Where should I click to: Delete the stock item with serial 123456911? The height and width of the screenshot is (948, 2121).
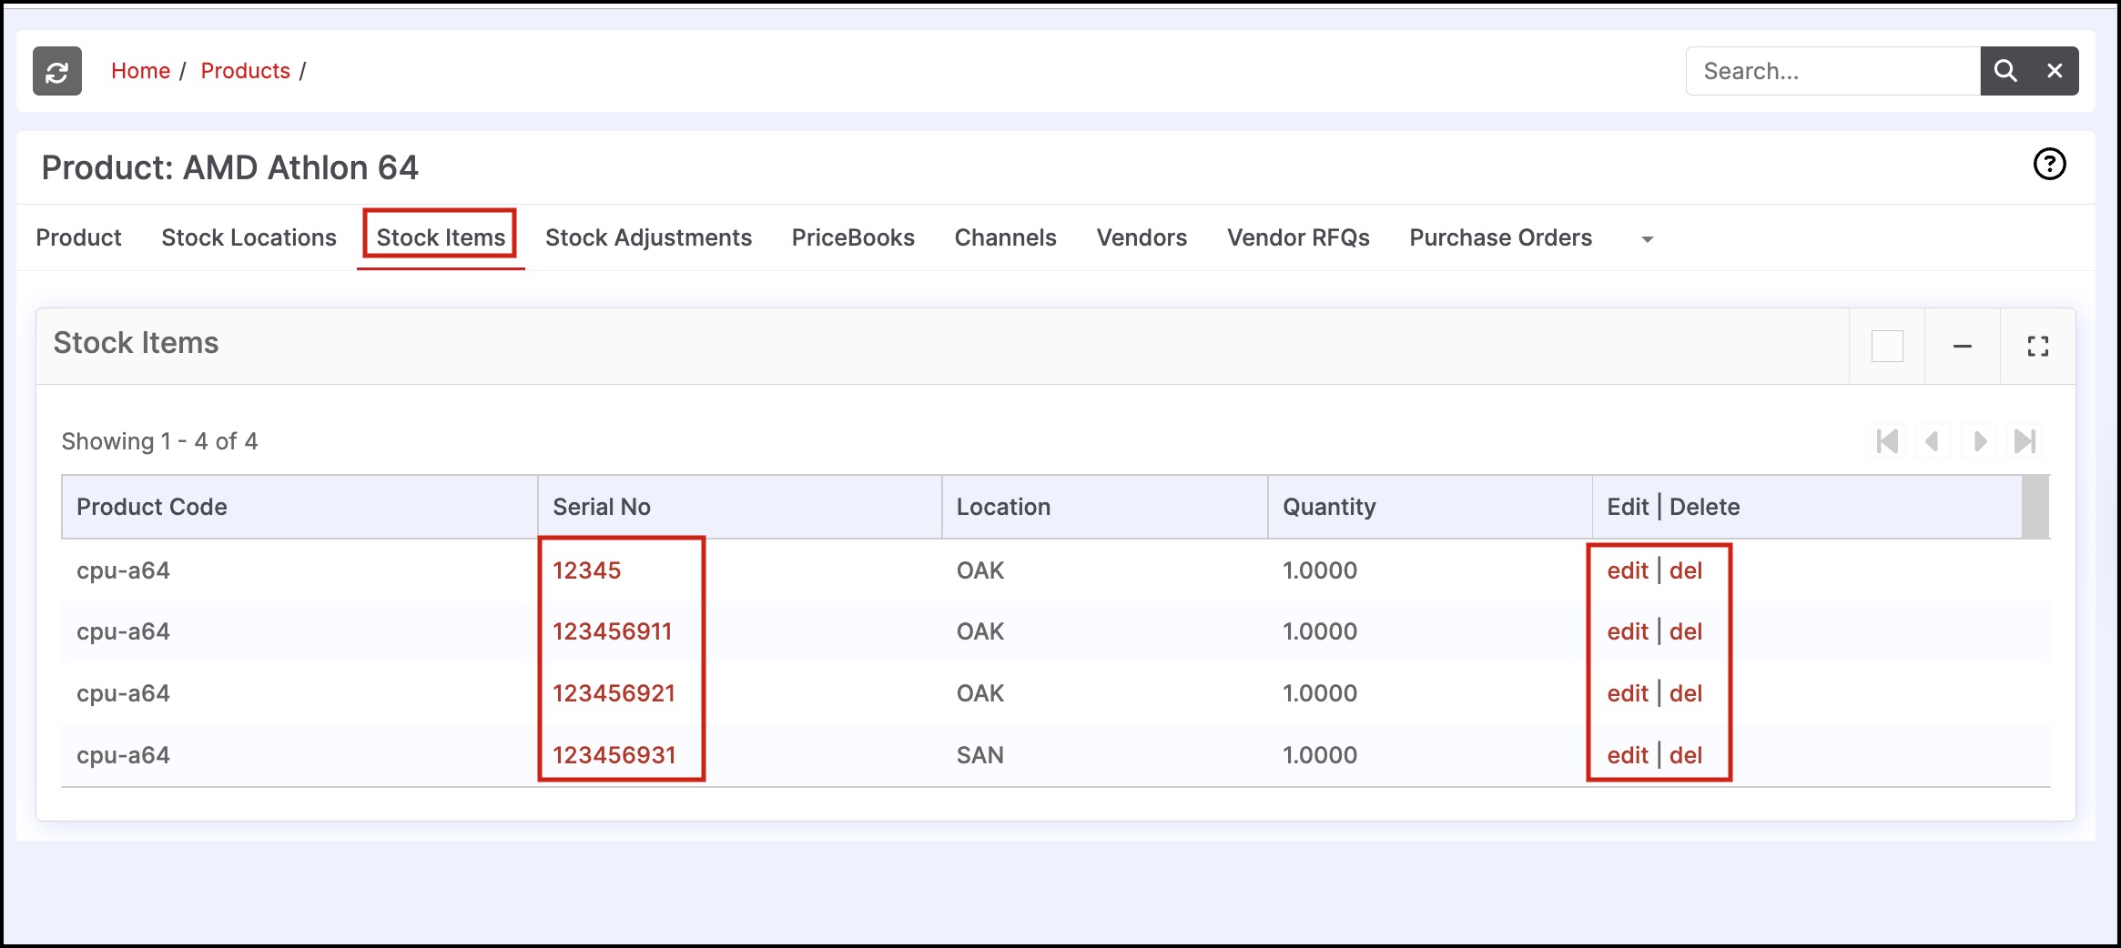[x=1685, y=631]
